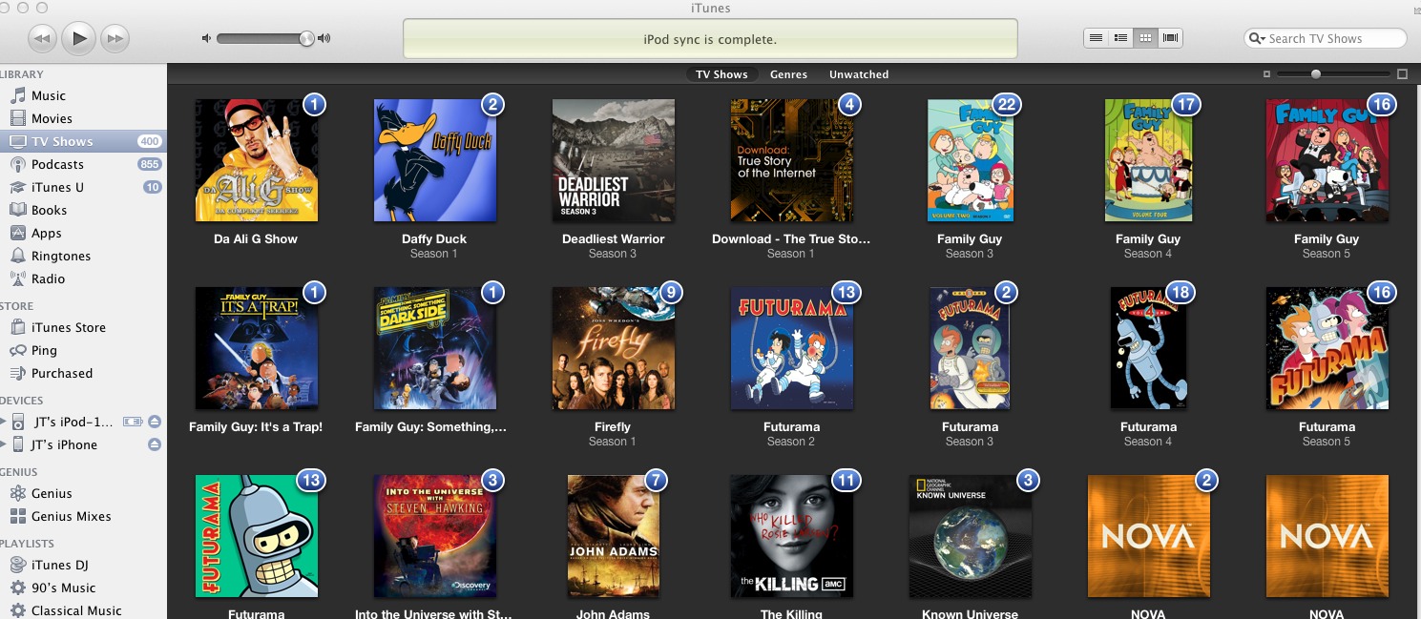Click the search magnifier dropdown icon

pos(1258,38)
